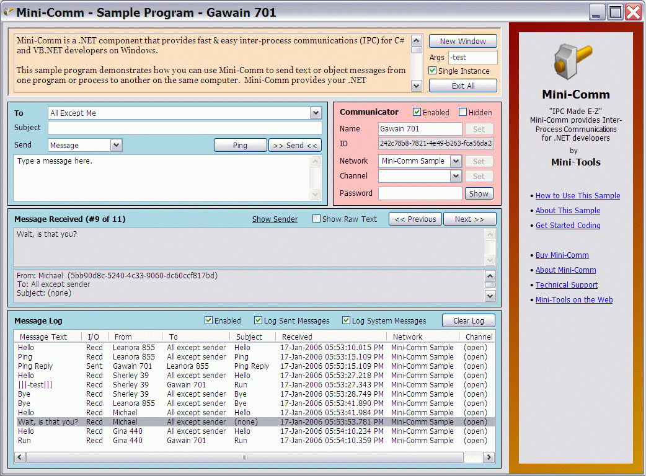Select the Hello row from Michael
Image resolution: width=646 pixels, height=476 pixels.
click(x=254, y=413)
